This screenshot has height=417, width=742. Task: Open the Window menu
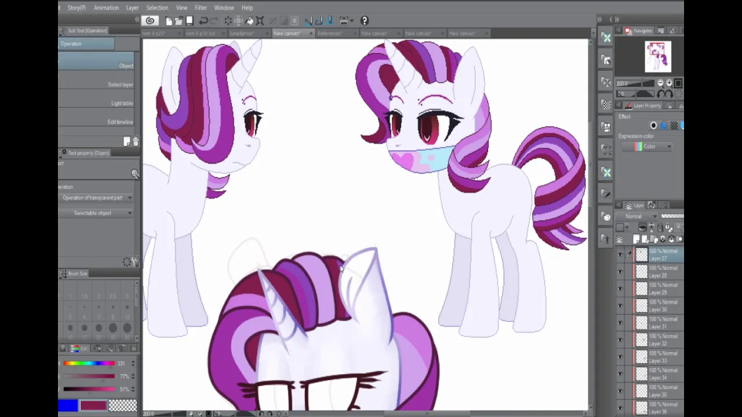pos(224,8)
